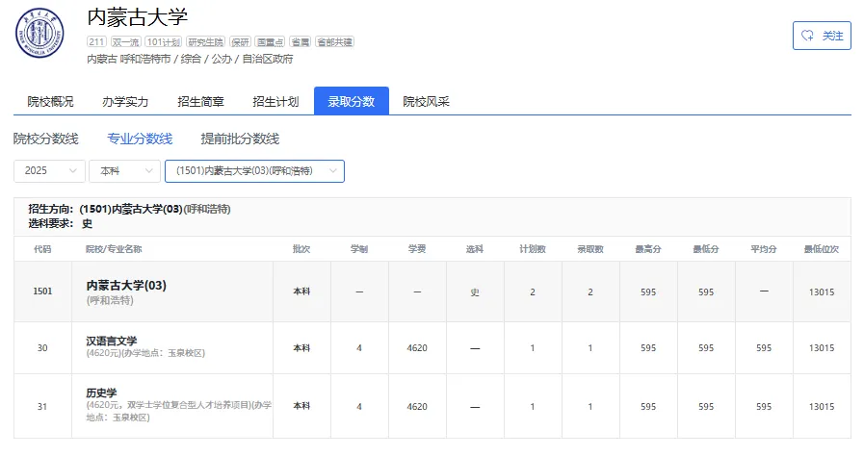Click the 最低分 column header
Viewport: 864px width, 456px height.
point(706,249)
